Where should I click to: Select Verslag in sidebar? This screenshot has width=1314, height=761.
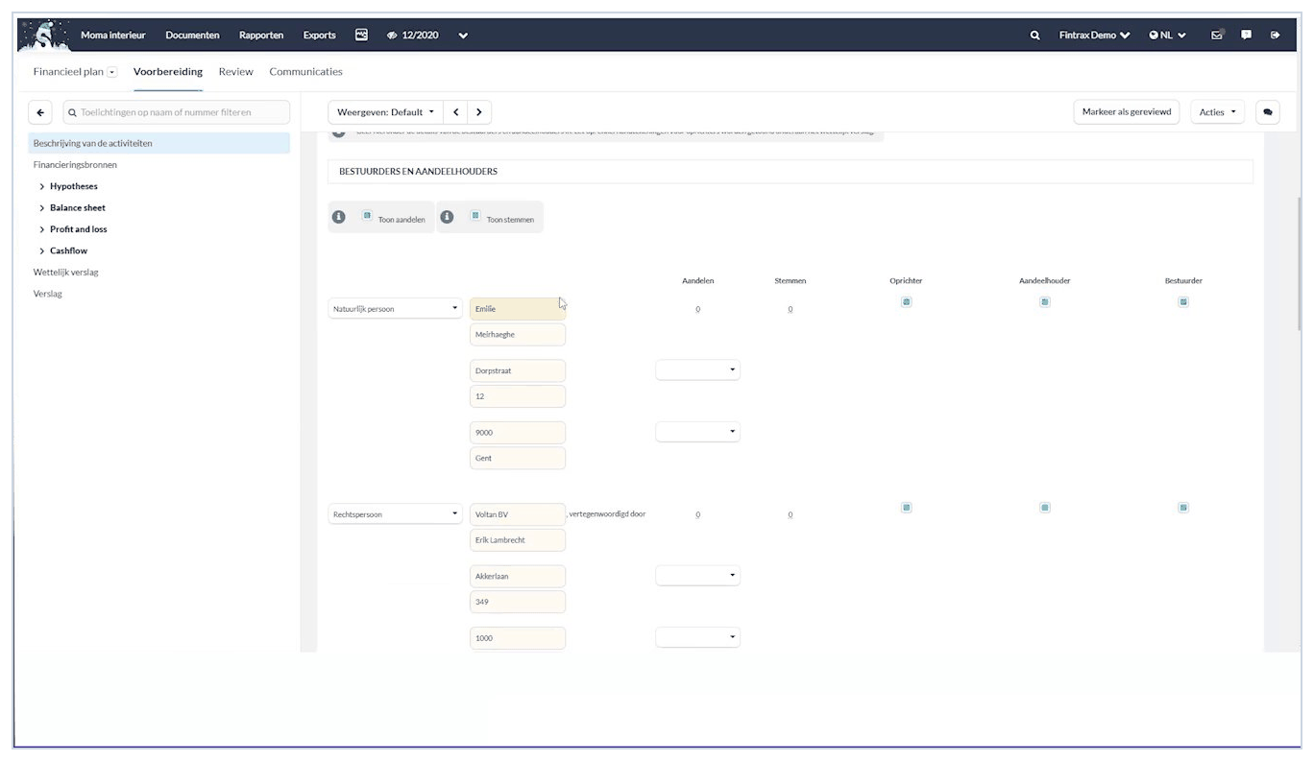tap(47, 294)
